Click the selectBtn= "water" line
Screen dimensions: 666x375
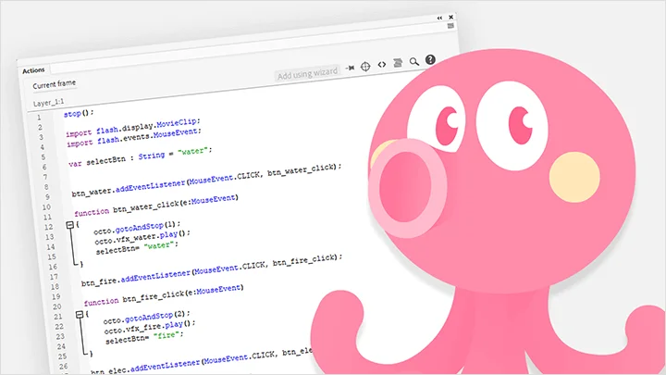point(137,247)
